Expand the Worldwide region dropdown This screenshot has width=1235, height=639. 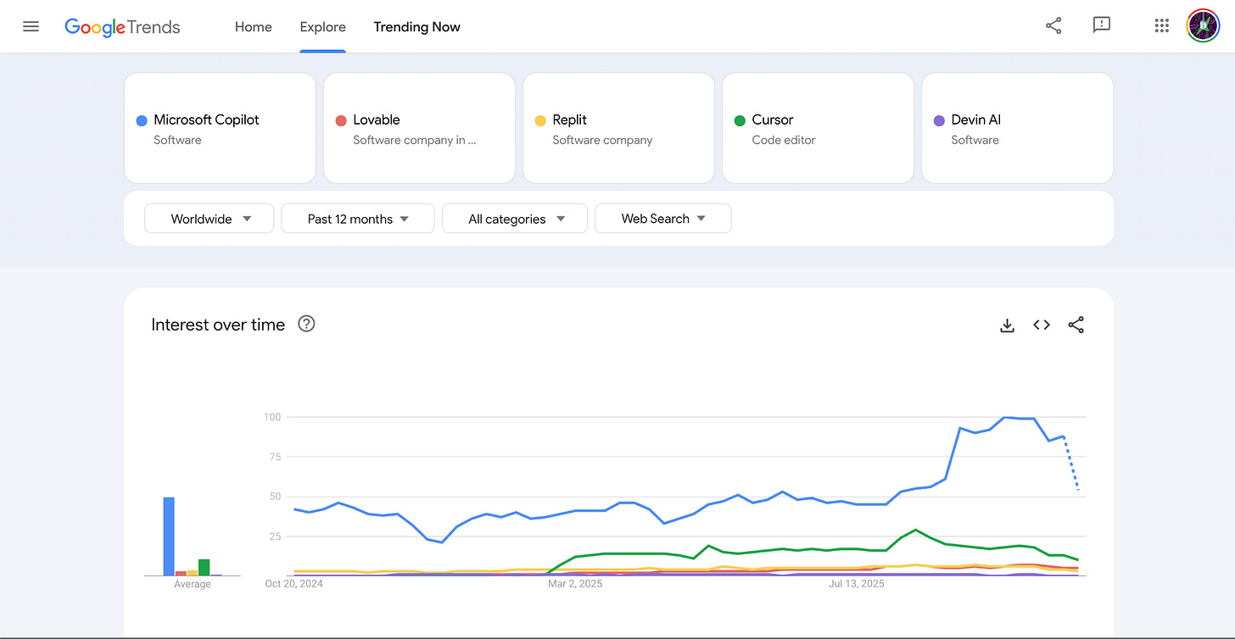point(210,219)
